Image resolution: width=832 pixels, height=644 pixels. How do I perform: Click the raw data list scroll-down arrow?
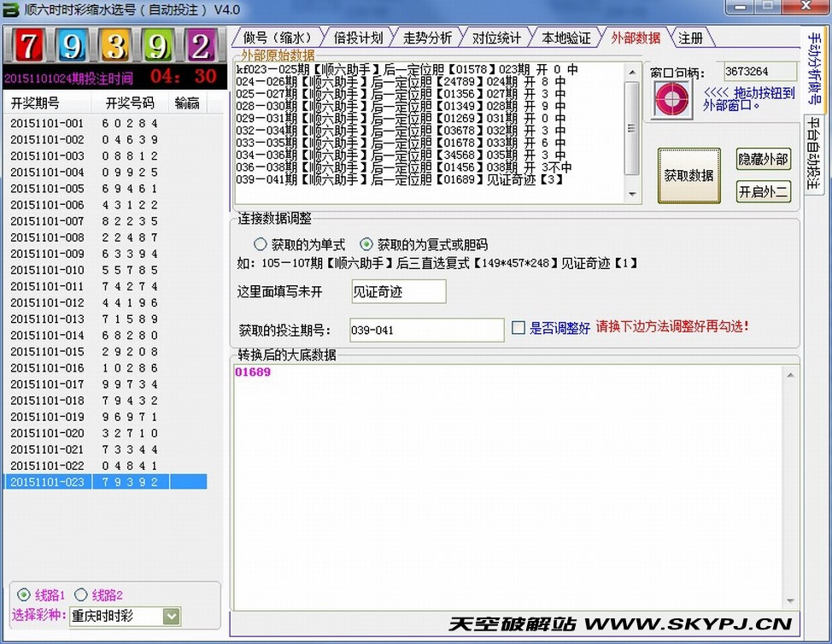point(632,195)
